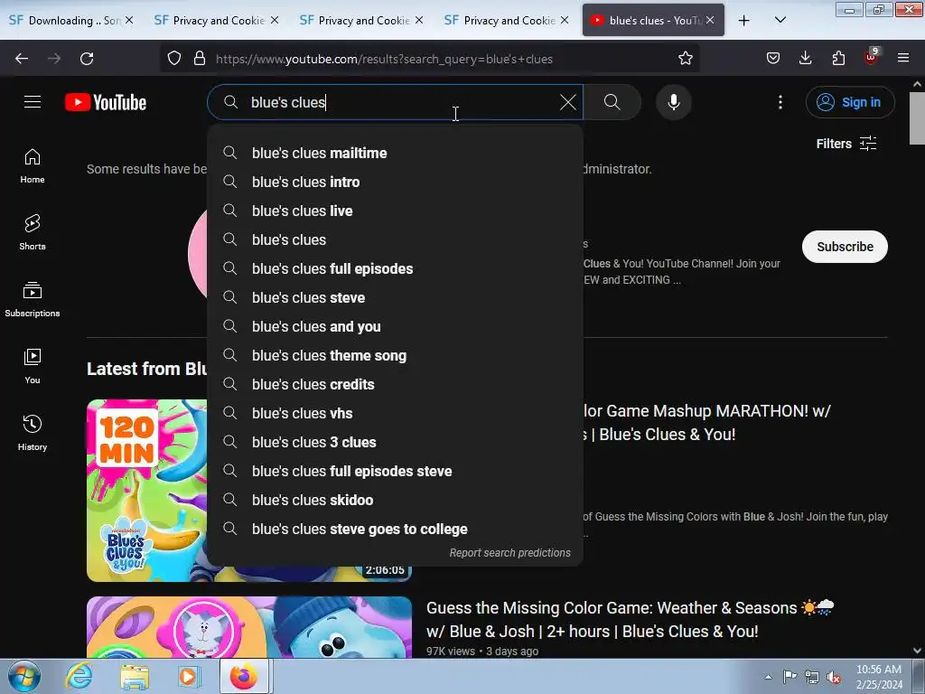This screenshot has height=694, width=925.
Task: Open You section in sidebar
Action: (x=33, y=366)
